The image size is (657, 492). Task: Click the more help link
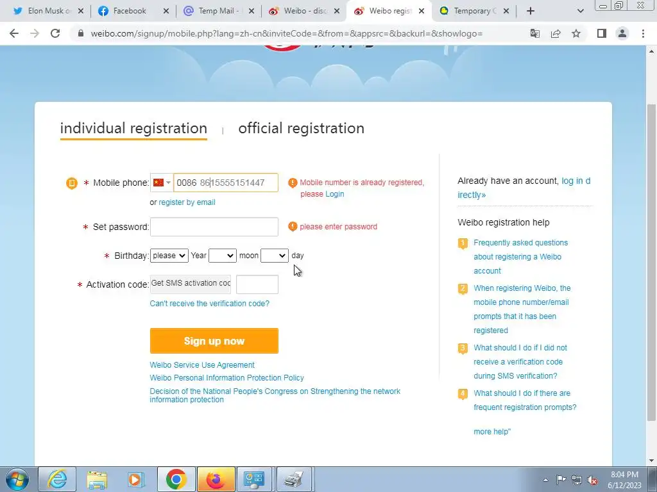(492, 431)
